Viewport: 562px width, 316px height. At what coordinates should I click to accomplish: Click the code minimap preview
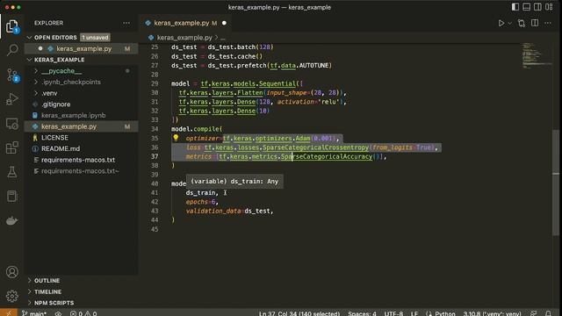537,55
